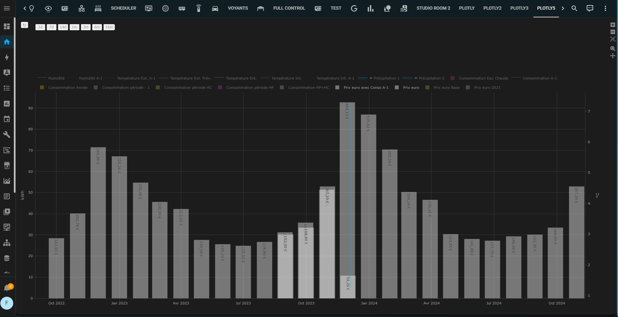The width and height of the screenshot is (618, 317).
Task: Open the remote control tab icon
Action: tap(199, 9)
